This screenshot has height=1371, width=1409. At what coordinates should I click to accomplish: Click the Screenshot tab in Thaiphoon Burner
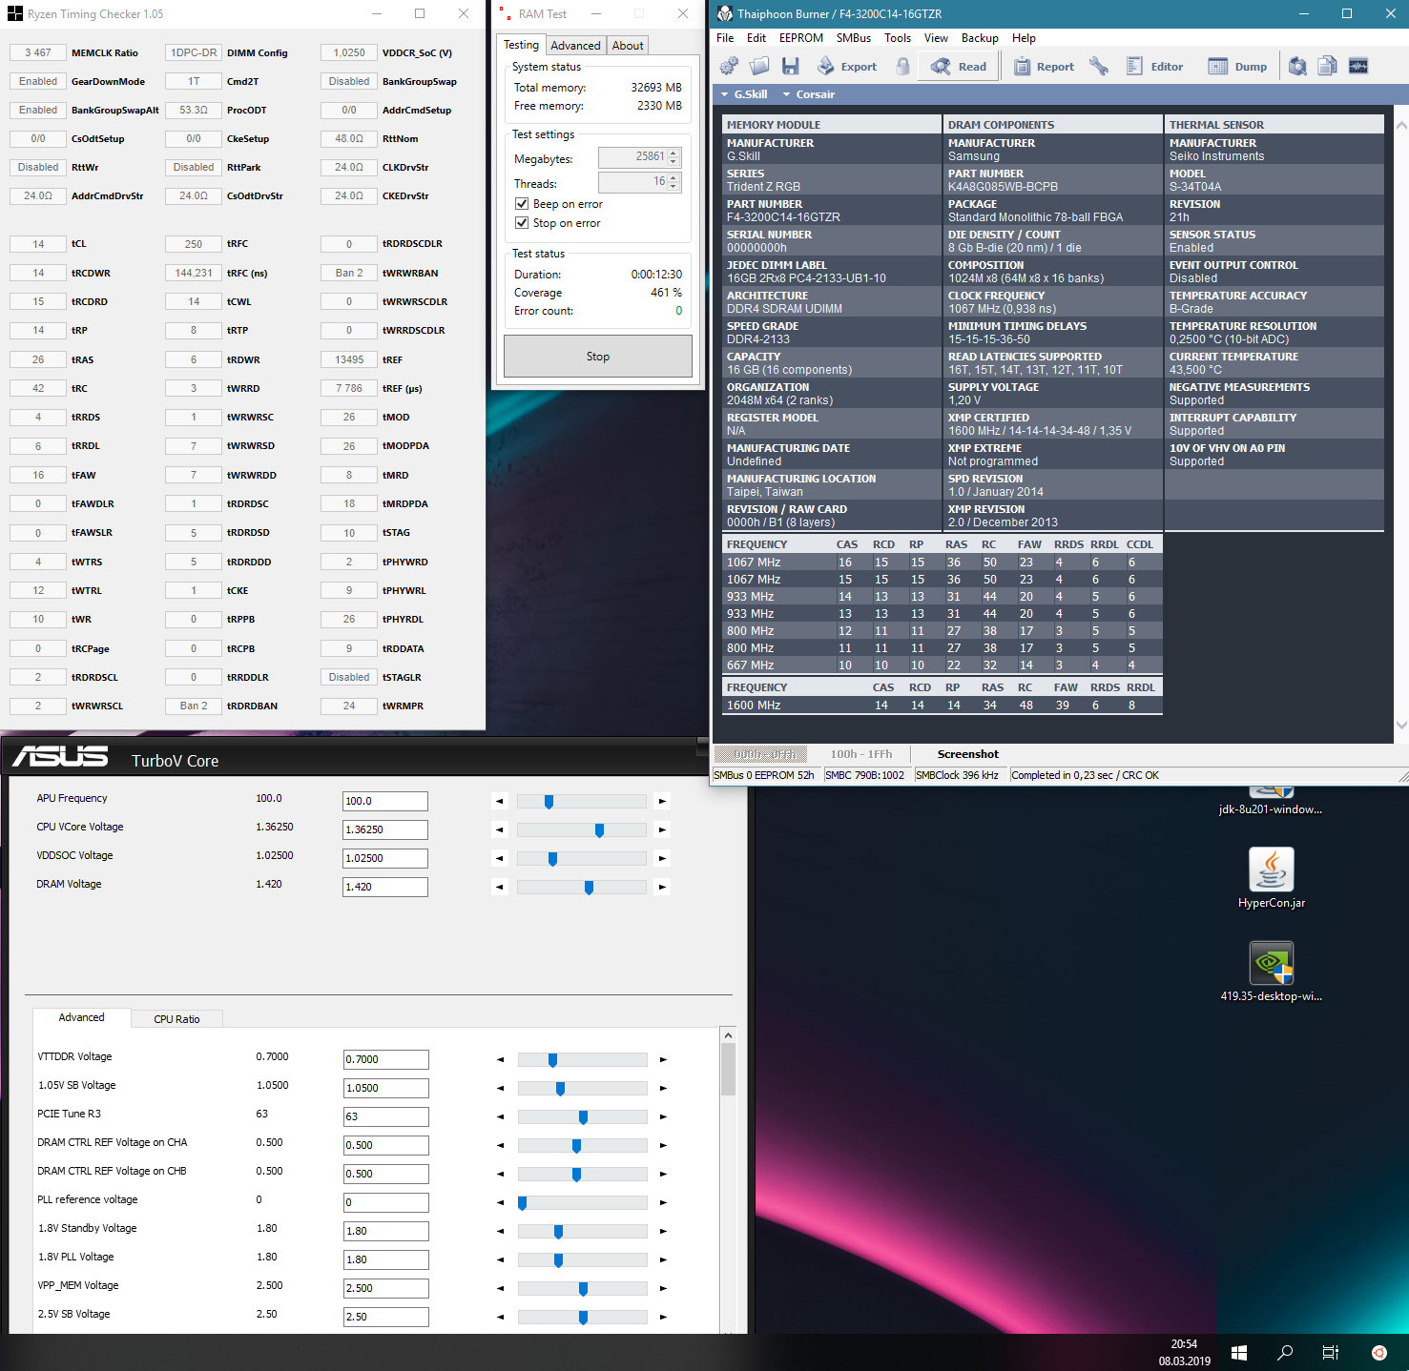coord(967,754)
